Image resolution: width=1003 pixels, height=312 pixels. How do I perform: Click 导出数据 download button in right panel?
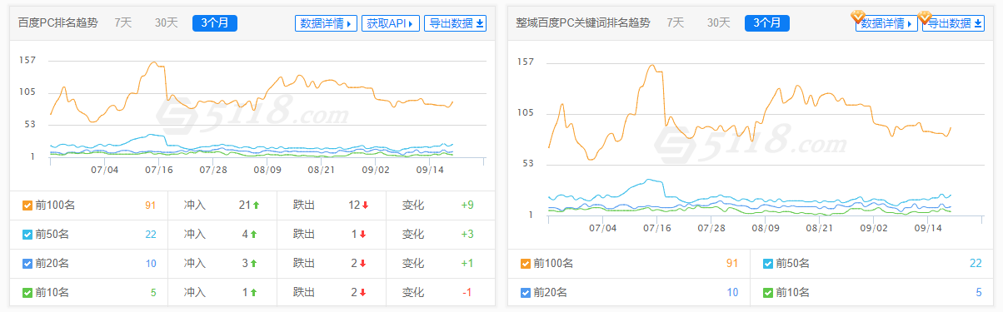[953, 23]
